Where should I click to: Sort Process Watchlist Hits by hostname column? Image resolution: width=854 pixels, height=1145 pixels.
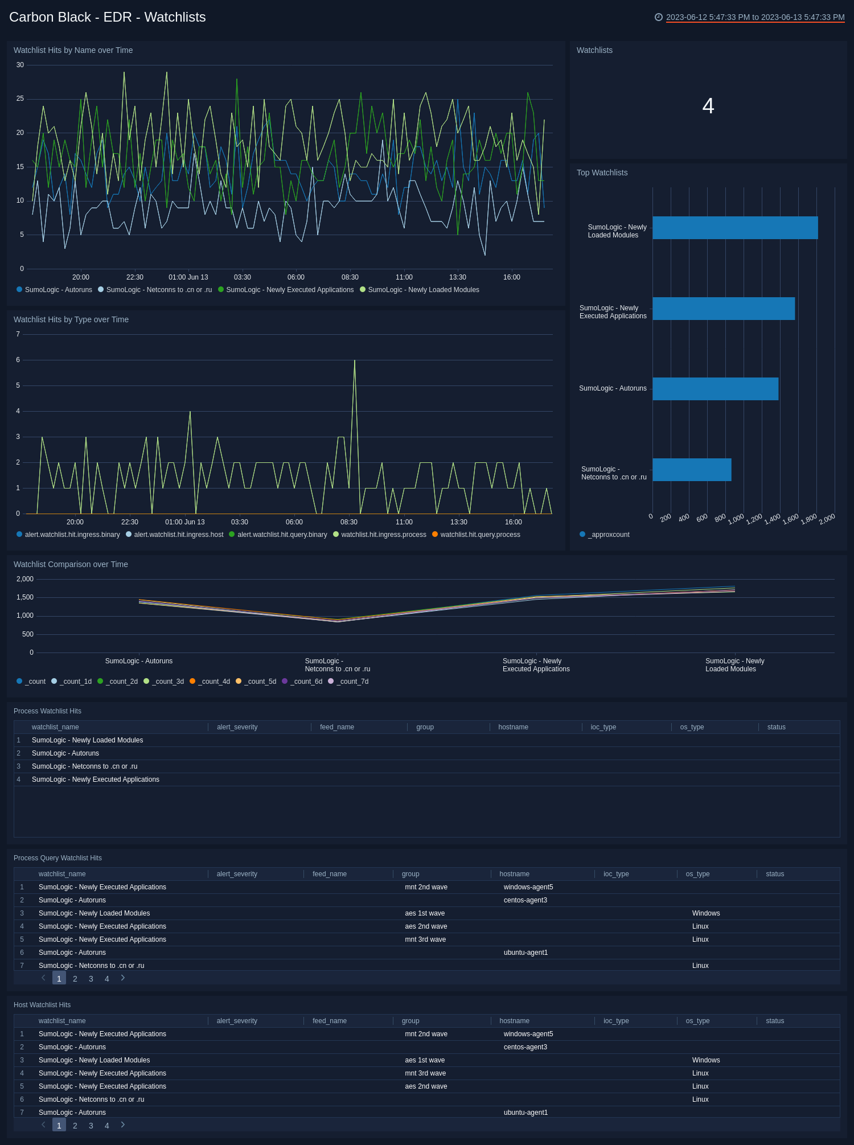(514, 727)
